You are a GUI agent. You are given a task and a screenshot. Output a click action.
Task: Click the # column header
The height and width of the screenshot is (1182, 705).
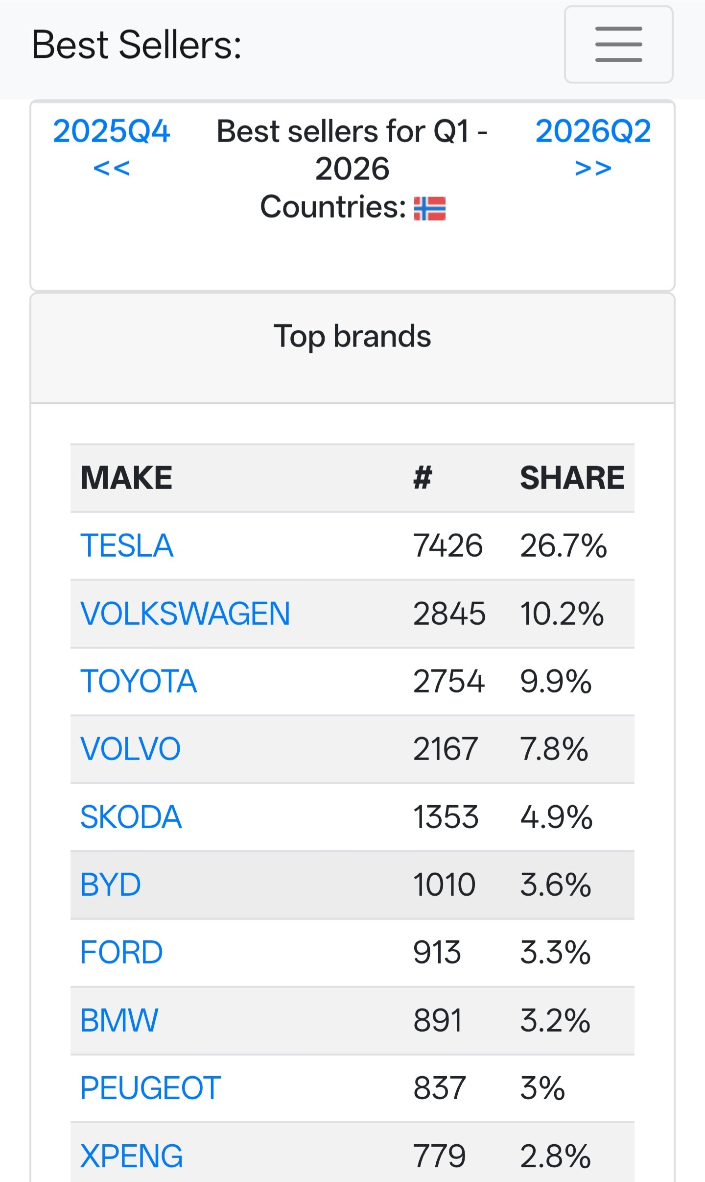coord(423,478)
